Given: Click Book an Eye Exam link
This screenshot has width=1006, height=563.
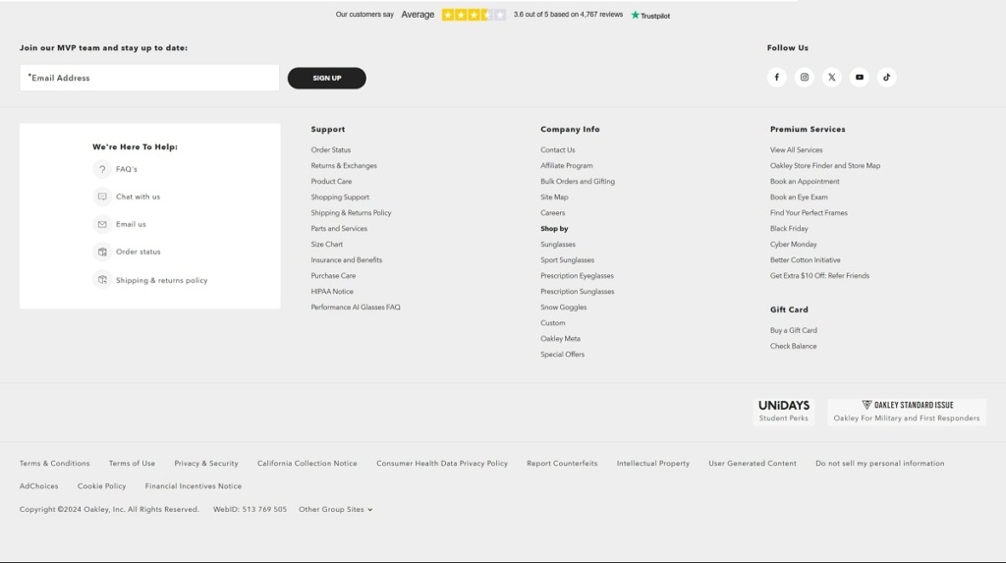Looking at the screenshot, I should click(799, 197).
